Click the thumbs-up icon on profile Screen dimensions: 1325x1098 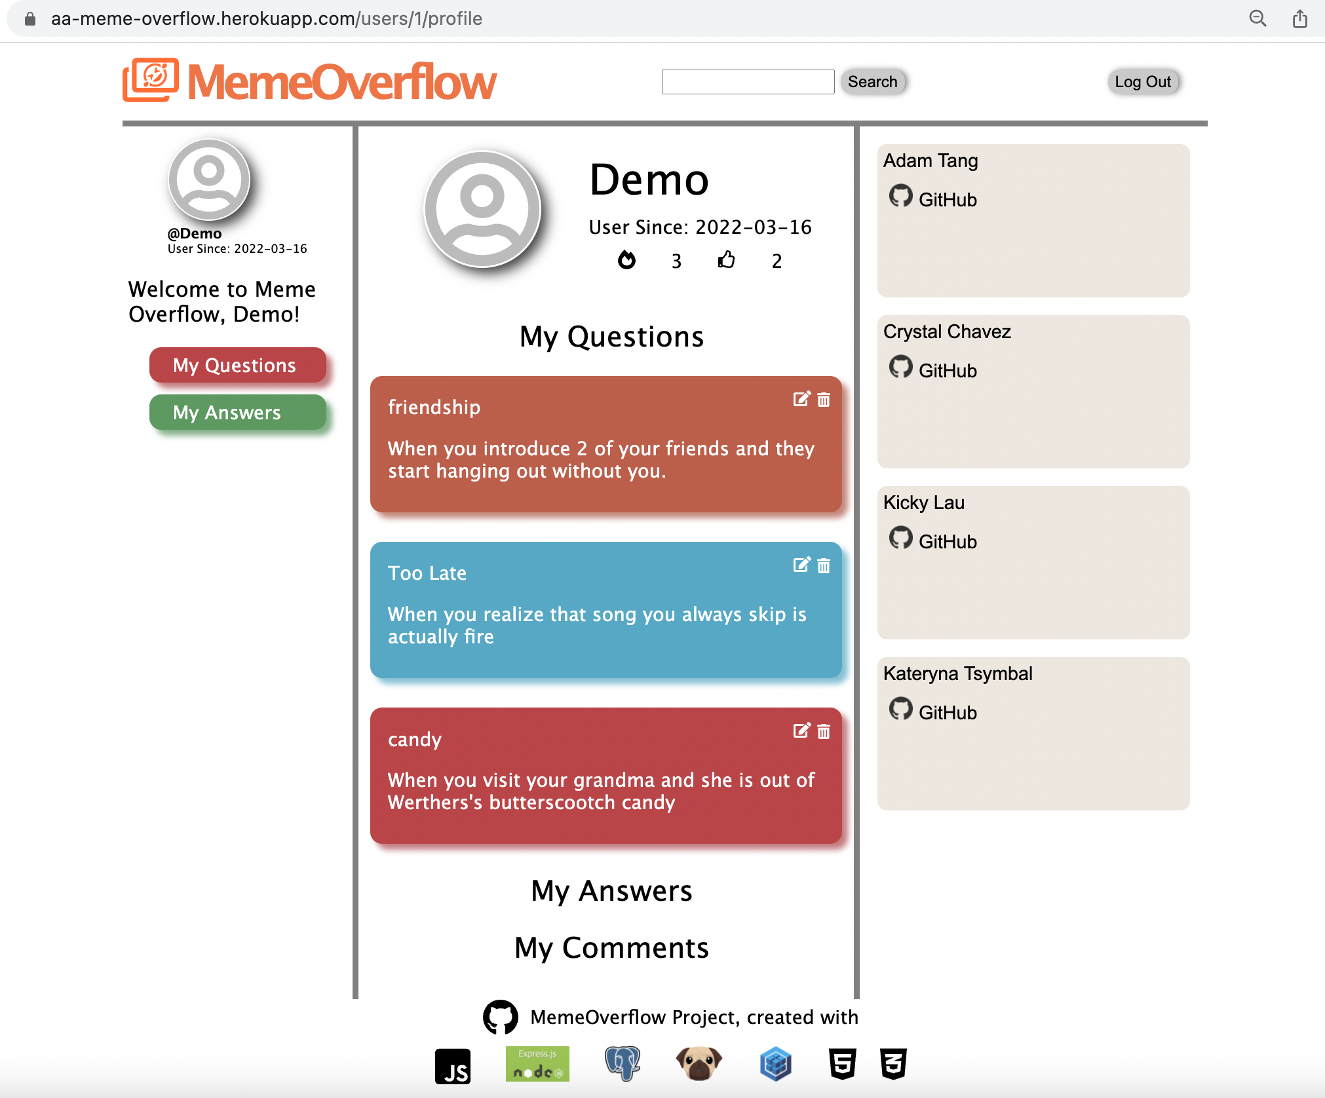(x=726, y=260)
